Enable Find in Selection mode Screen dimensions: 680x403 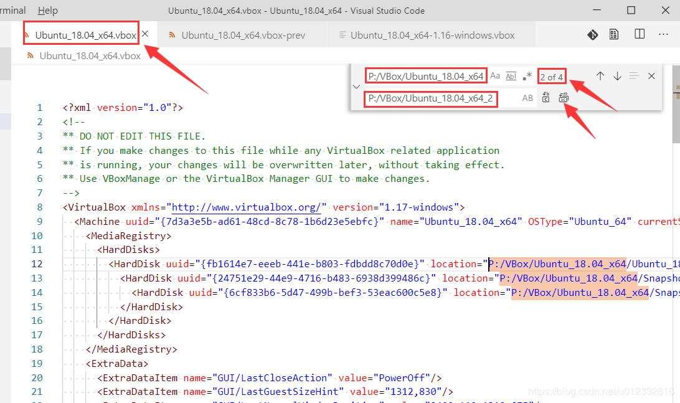click(634, 76)
